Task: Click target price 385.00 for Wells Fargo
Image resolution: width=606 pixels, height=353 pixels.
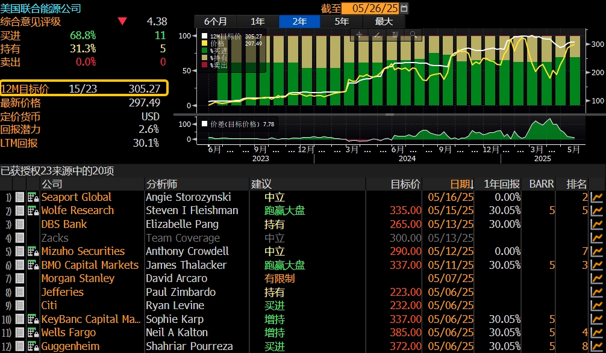Action: point(405,333)
